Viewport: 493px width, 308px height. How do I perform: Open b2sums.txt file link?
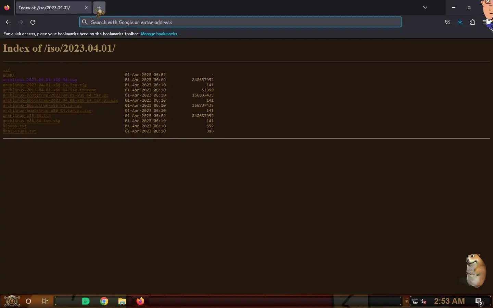(x=15, y=126)
